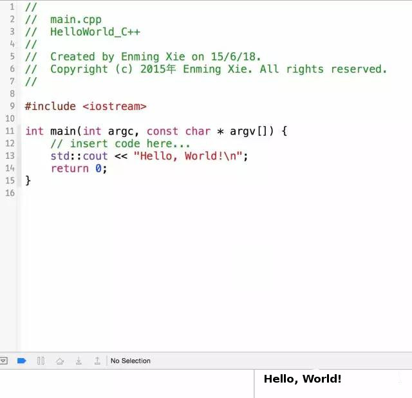The image size is (412, 398).
Task: Click the return keyword on line 14
Action: click(70, 168)
